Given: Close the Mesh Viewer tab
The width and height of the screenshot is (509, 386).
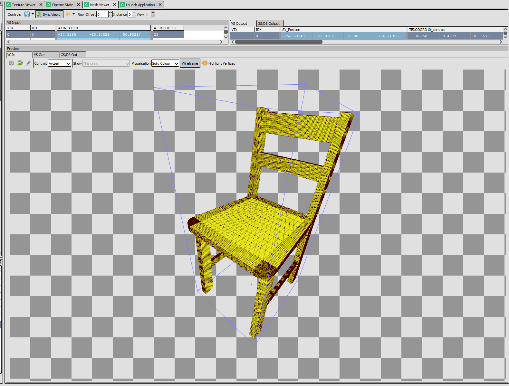Looking at the screenshot, I should 115,5.
